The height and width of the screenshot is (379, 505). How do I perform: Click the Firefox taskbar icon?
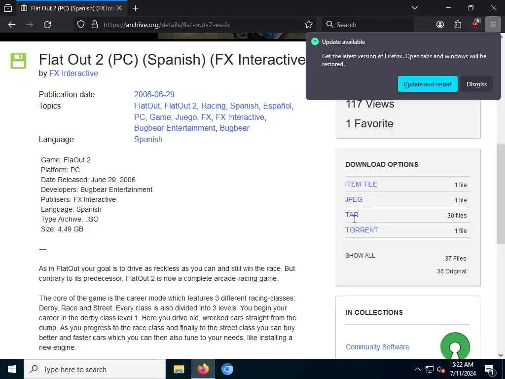[203, 369]
